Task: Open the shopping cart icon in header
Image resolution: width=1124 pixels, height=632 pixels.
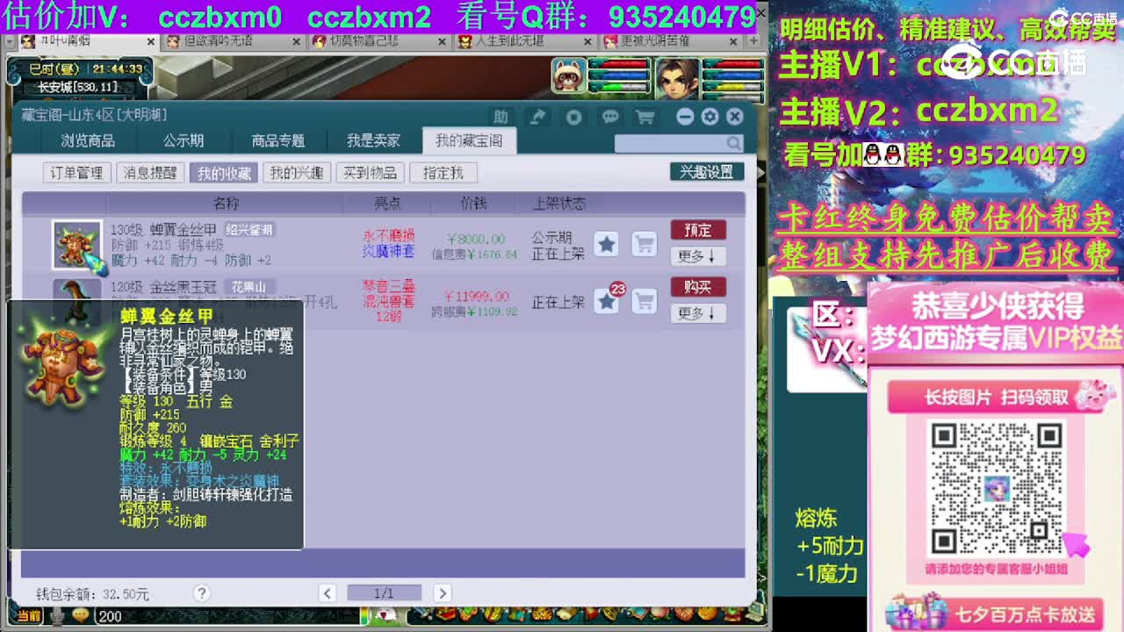Action: click(645, 117)
